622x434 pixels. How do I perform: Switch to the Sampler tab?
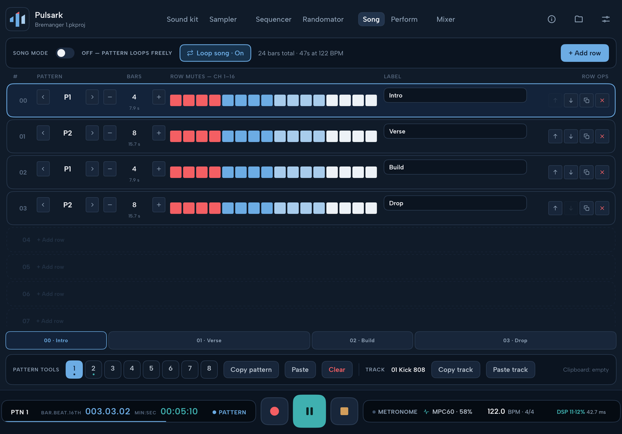point(223,19)
